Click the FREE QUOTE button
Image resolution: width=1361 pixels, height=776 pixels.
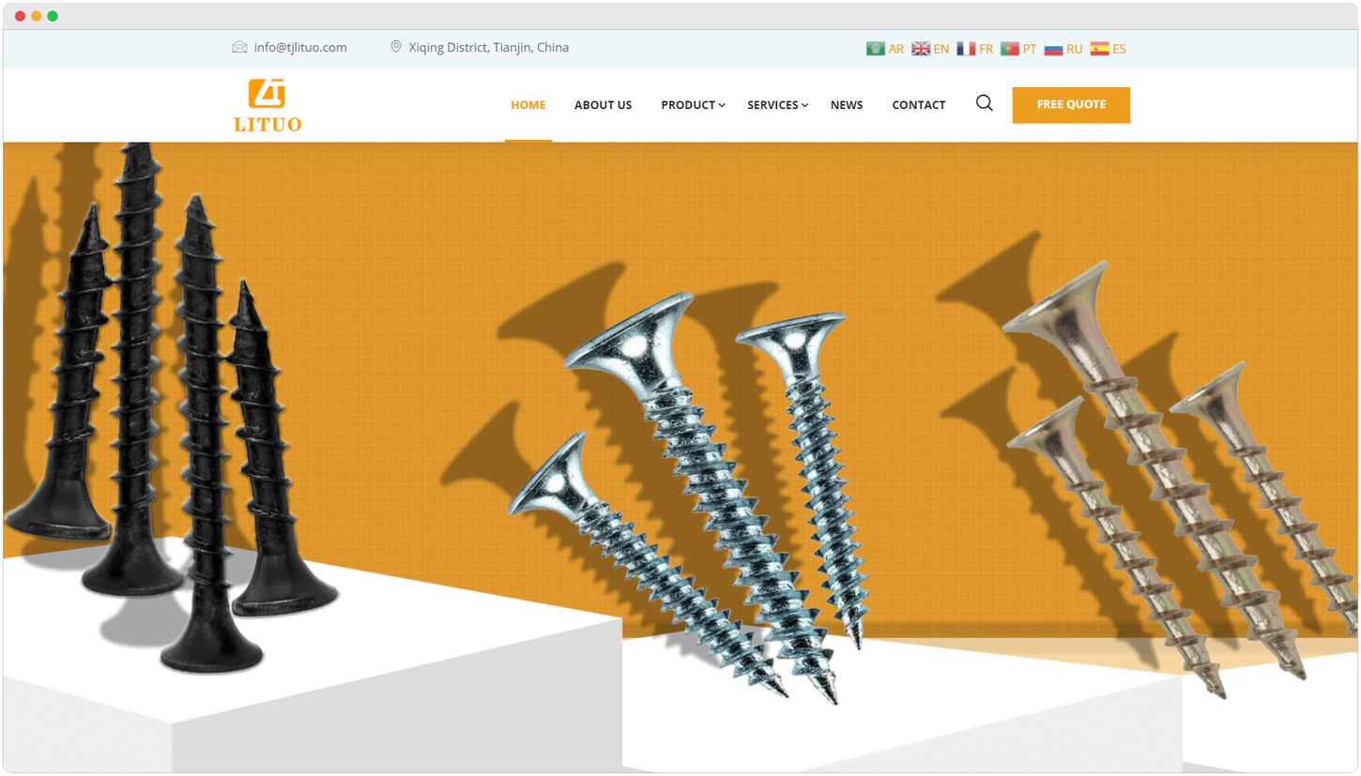click(1071, 105)
